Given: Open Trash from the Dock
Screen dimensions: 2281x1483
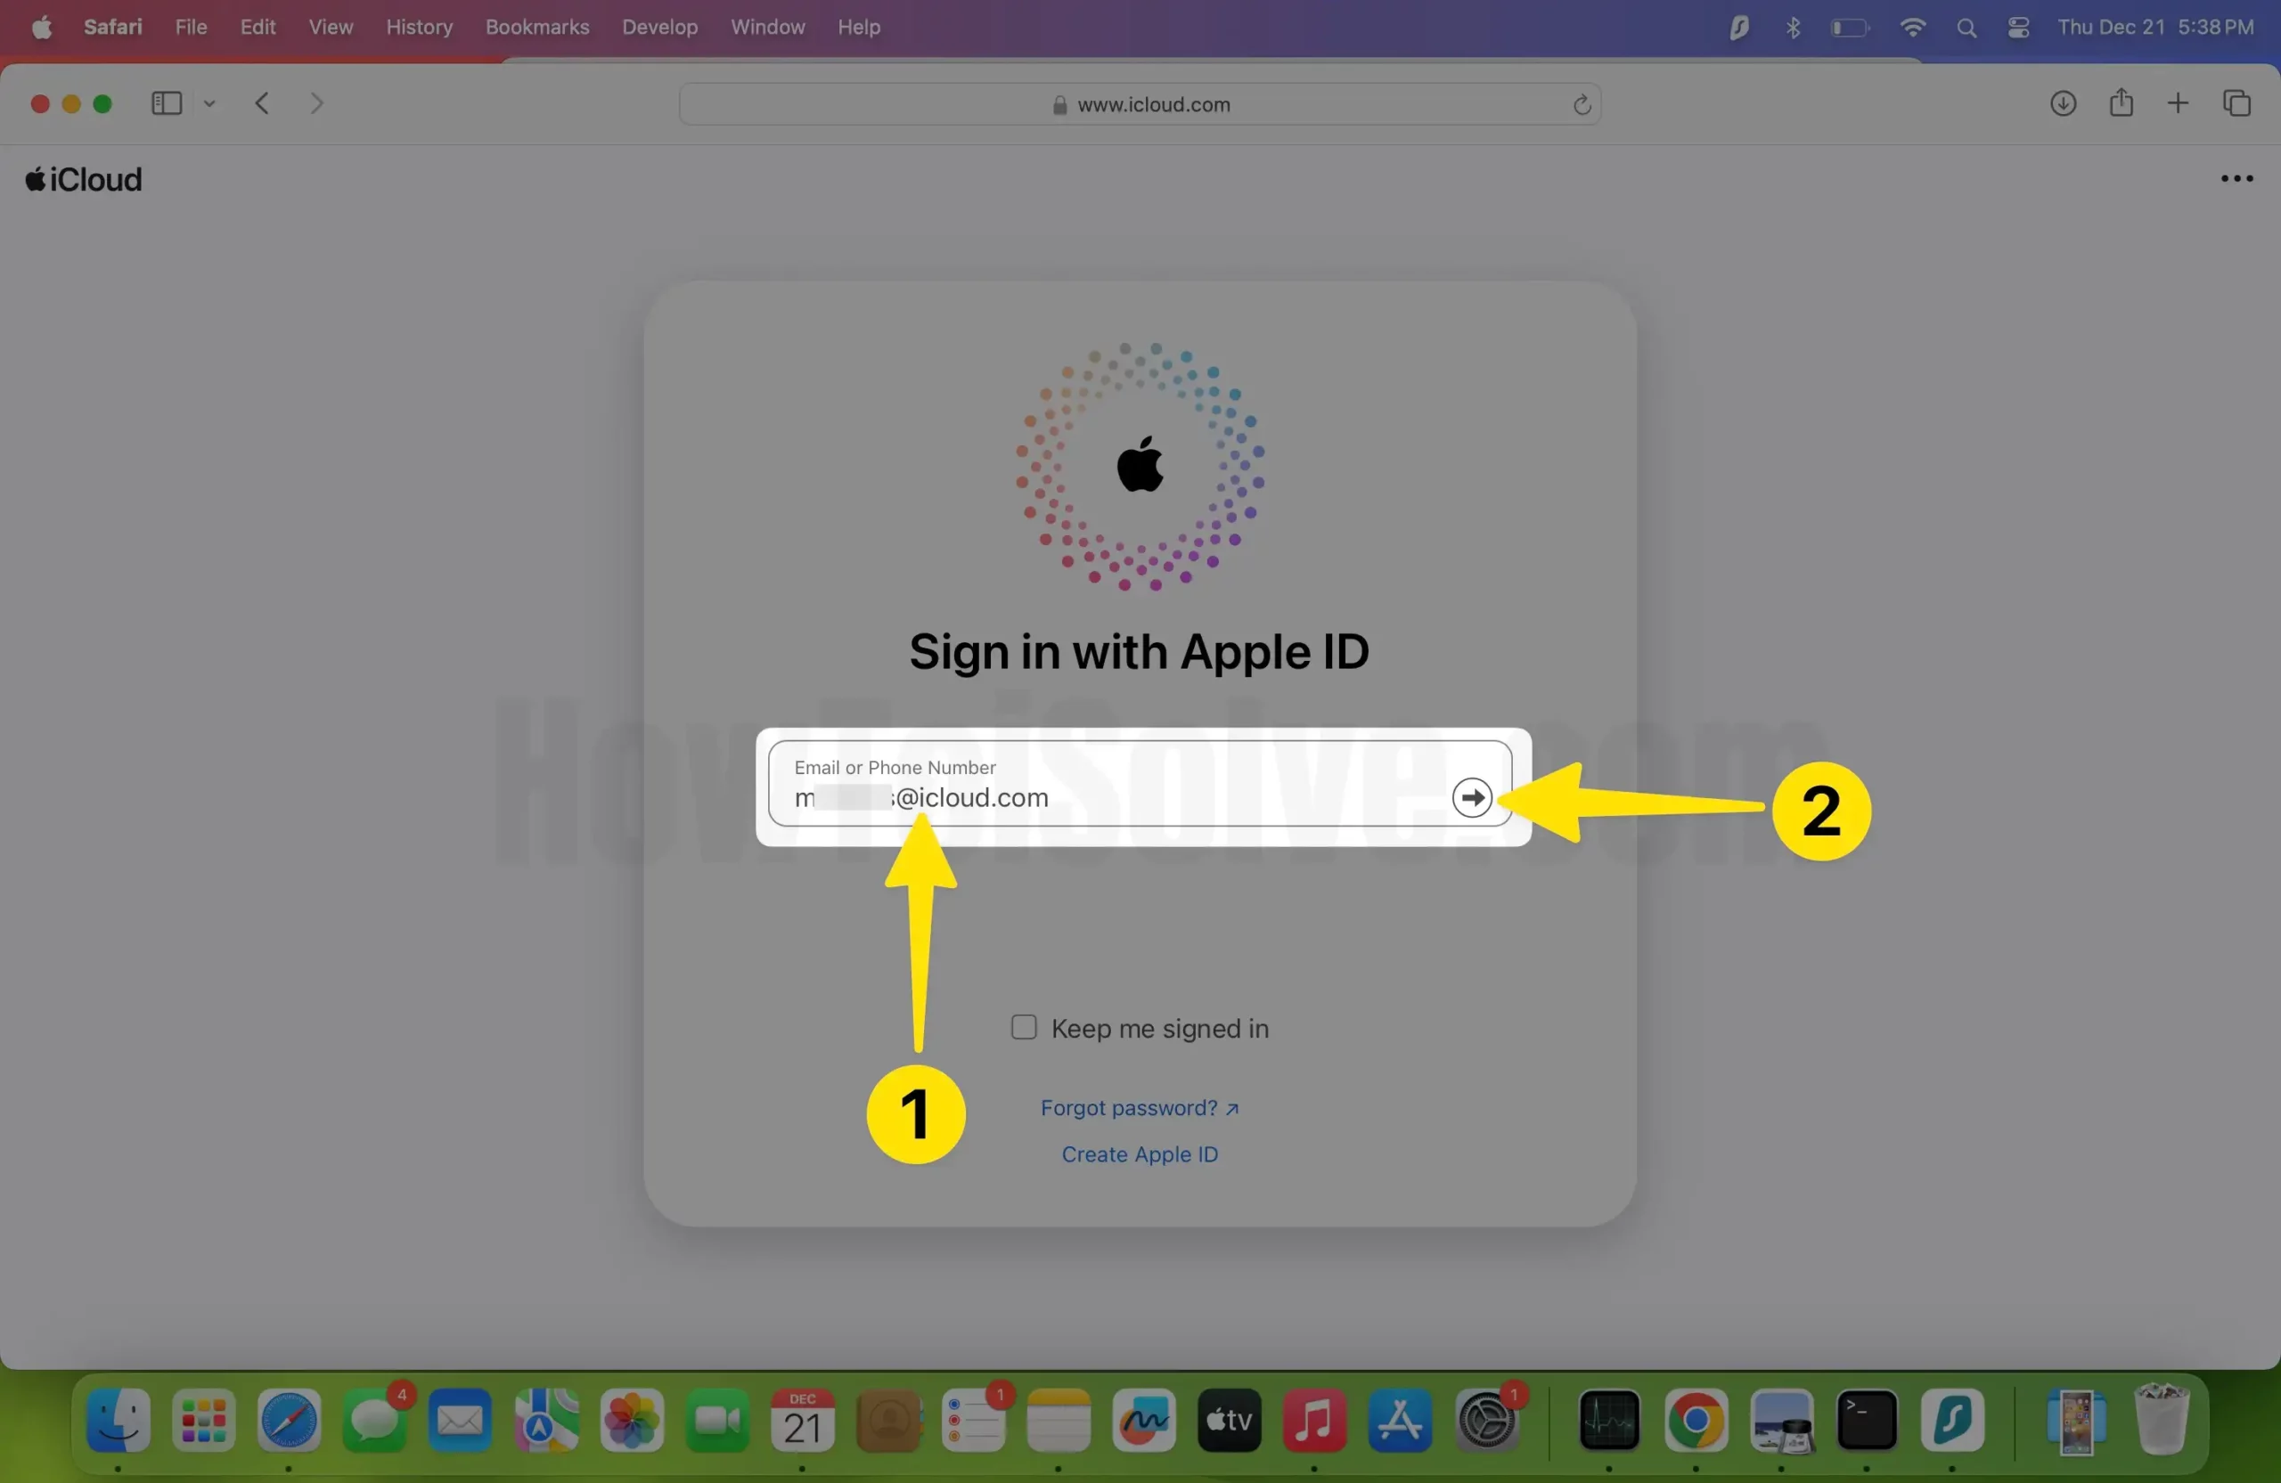Looking at the screenshot, I should click(2162, 1420).
